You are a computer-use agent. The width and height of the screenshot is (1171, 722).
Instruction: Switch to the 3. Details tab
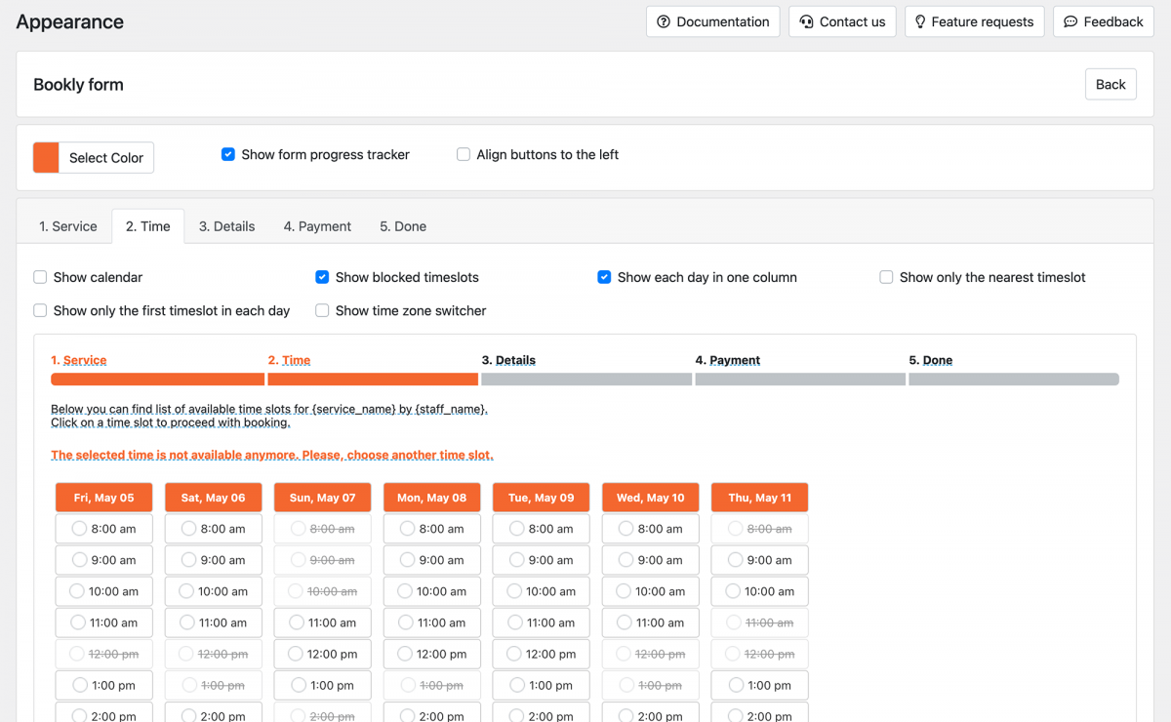(x=226, y=225)
